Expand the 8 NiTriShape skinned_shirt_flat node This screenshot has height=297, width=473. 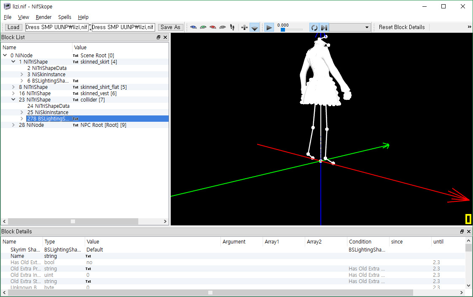pos(13,87)
